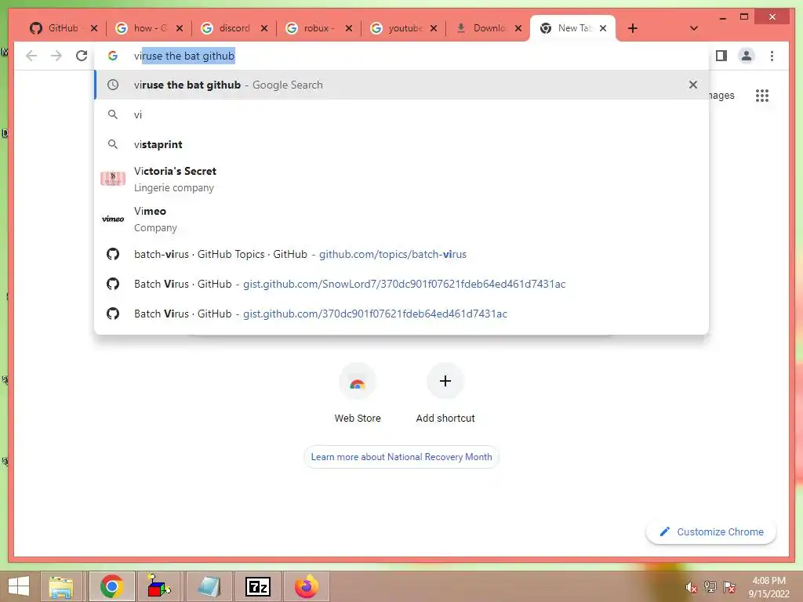Screen dimensions: 803x602
Task: Open Action Center flag icon
Action: (x=729, y=587)
